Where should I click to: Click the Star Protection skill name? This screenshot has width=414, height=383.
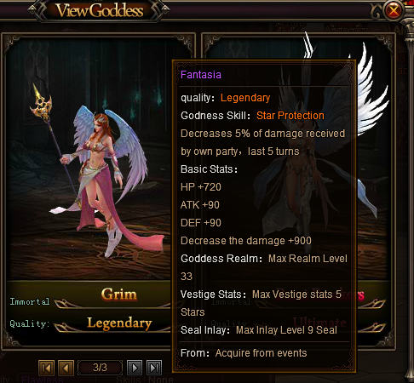(x=290, y=116)
